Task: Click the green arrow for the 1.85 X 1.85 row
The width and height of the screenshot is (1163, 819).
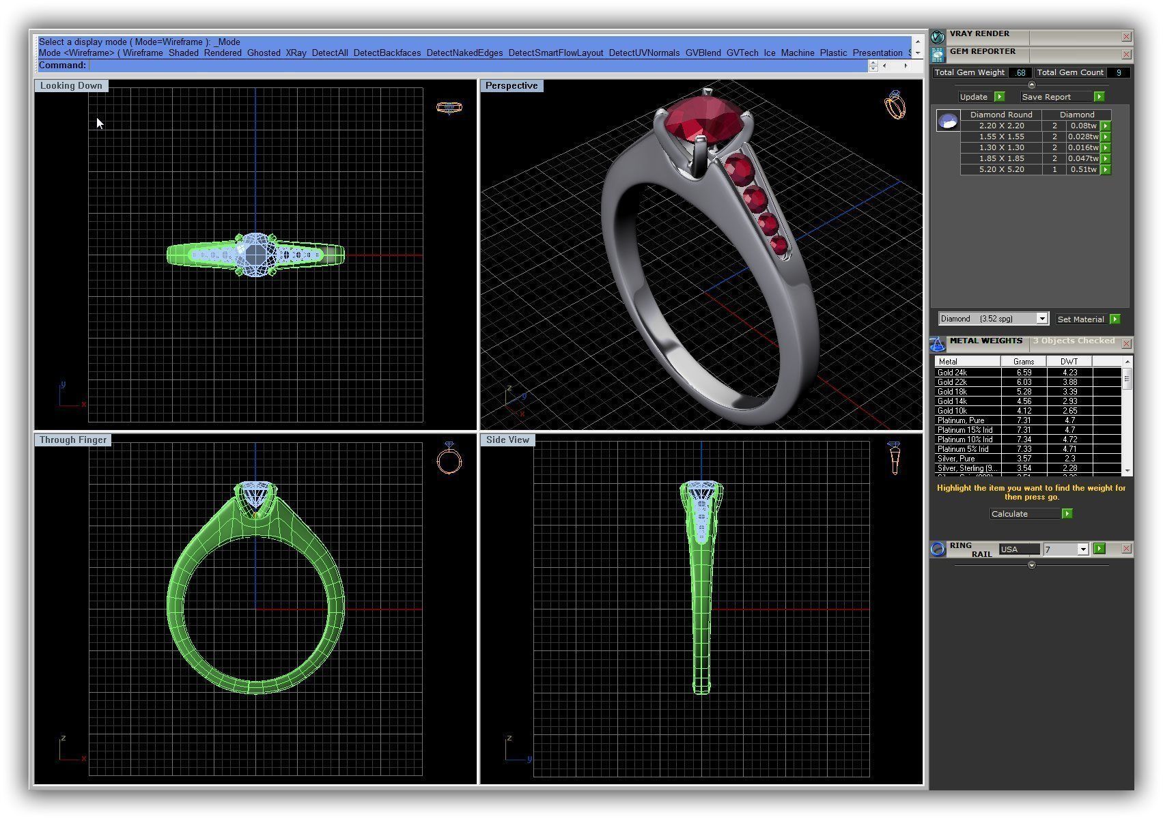Action: [x=1106, y=159]
